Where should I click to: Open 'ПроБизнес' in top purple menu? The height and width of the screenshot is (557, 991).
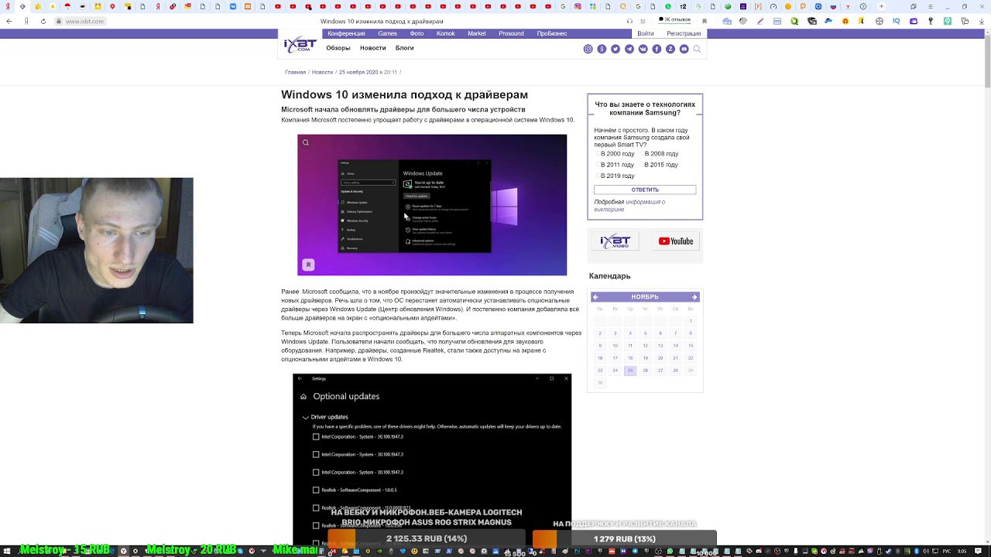(x=552, y=34)
